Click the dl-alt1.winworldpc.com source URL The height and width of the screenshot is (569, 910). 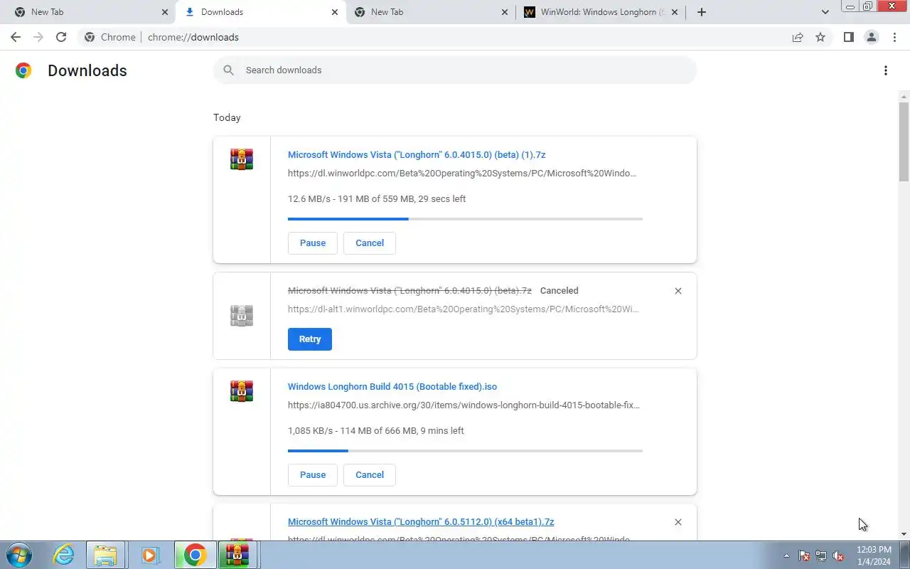click(464, 309)
